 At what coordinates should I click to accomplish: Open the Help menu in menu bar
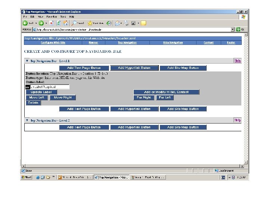point(72,17)
